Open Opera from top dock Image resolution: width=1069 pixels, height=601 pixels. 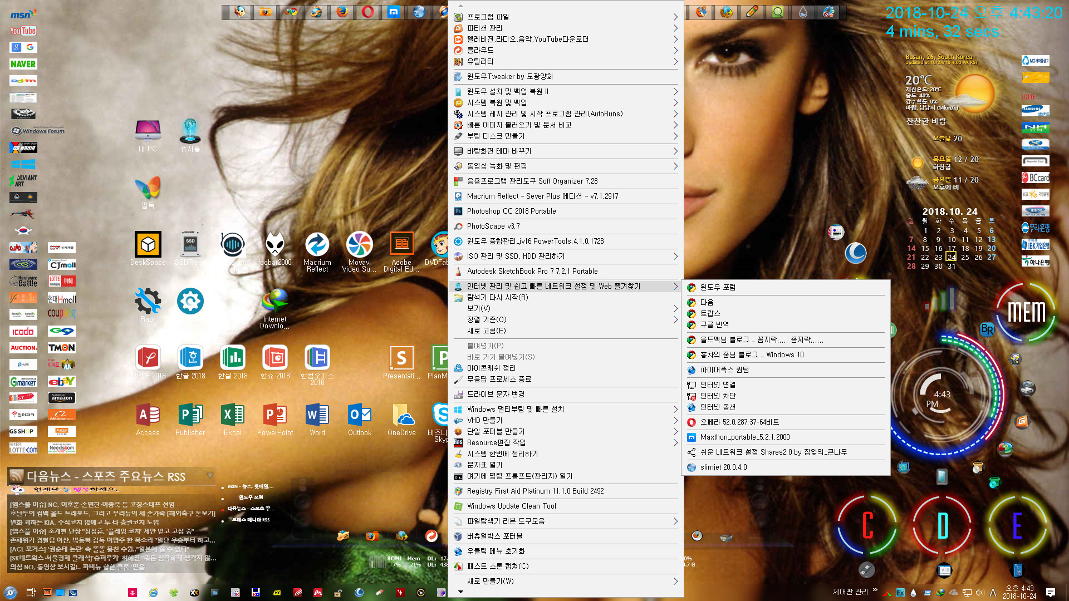[x=367, y=12]
